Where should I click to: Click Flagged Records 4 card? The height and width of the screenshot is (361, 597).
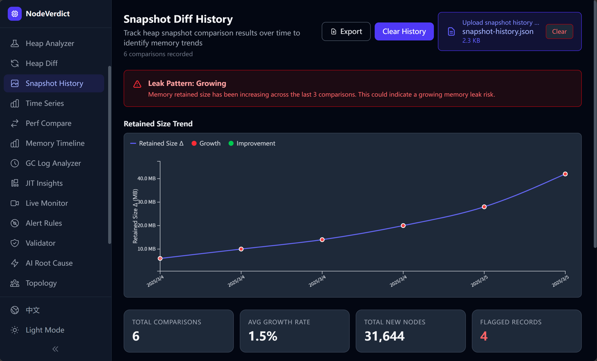pos(527,331)
